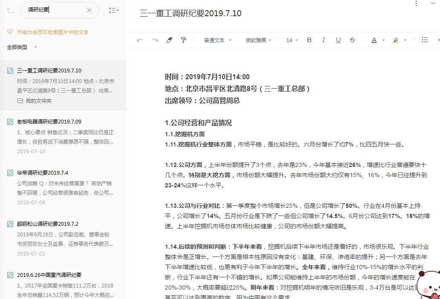
Task: Click the back arrow above the note list
Action: pos(10,10)
